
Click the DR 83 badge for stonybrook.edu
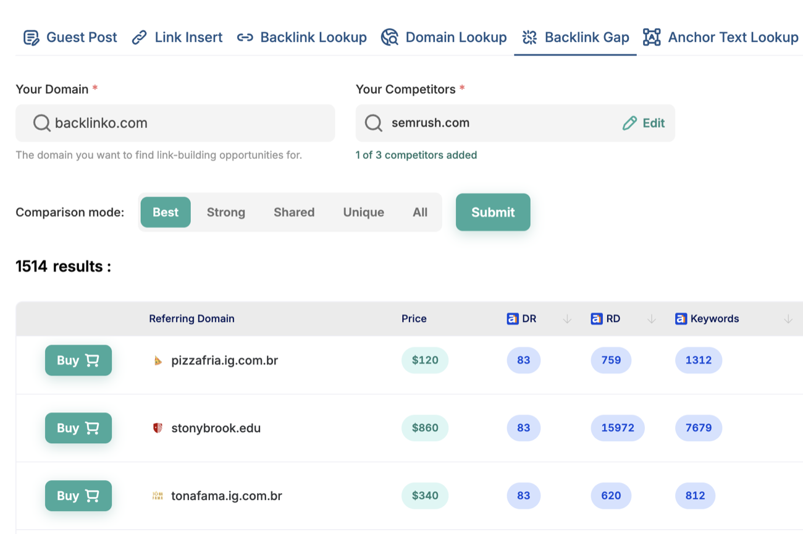(524, 428)
